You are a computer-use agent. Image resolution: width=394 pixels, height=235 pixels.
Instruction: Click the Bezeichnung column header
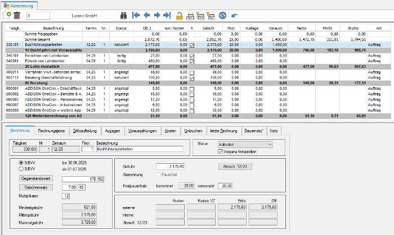coord(53,28)
